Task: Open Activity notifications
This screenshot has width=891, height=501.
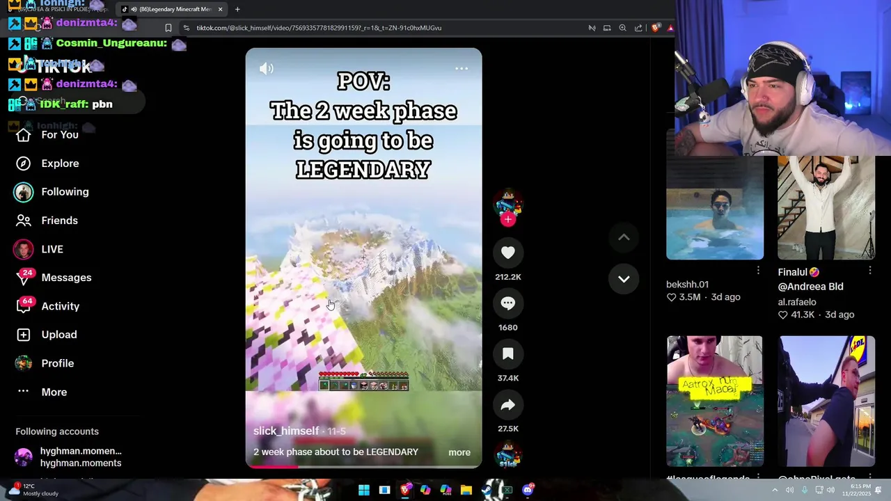Action: coord(47,306)
